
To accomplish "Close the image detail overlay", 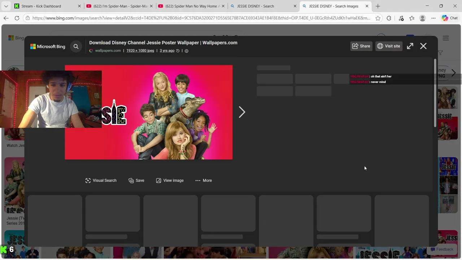I will click(423, 46).
